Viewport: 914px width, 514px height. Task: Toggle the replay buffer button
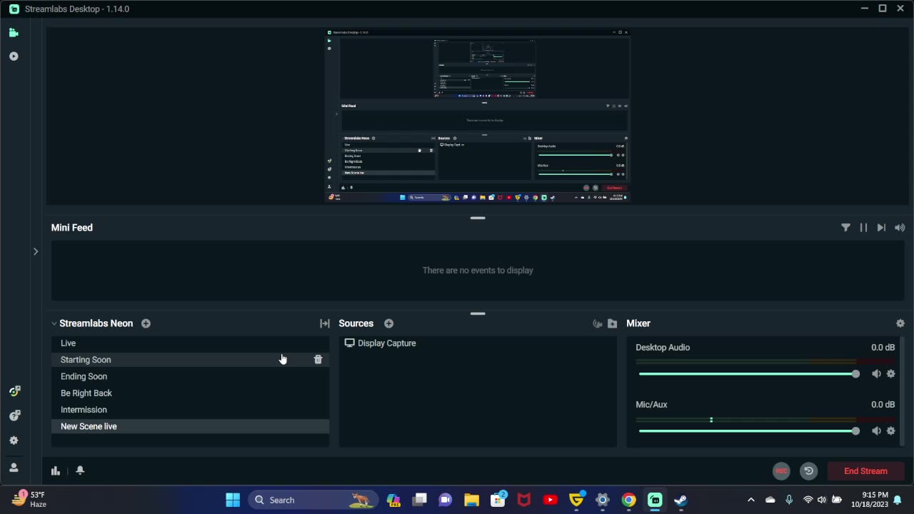808,471
